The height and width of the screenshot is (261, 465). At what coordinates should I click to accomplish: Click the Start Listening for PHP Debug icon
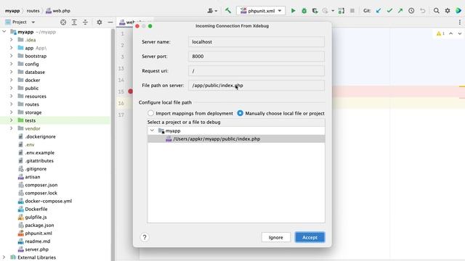pyautogui.click(x=341, y=11)
